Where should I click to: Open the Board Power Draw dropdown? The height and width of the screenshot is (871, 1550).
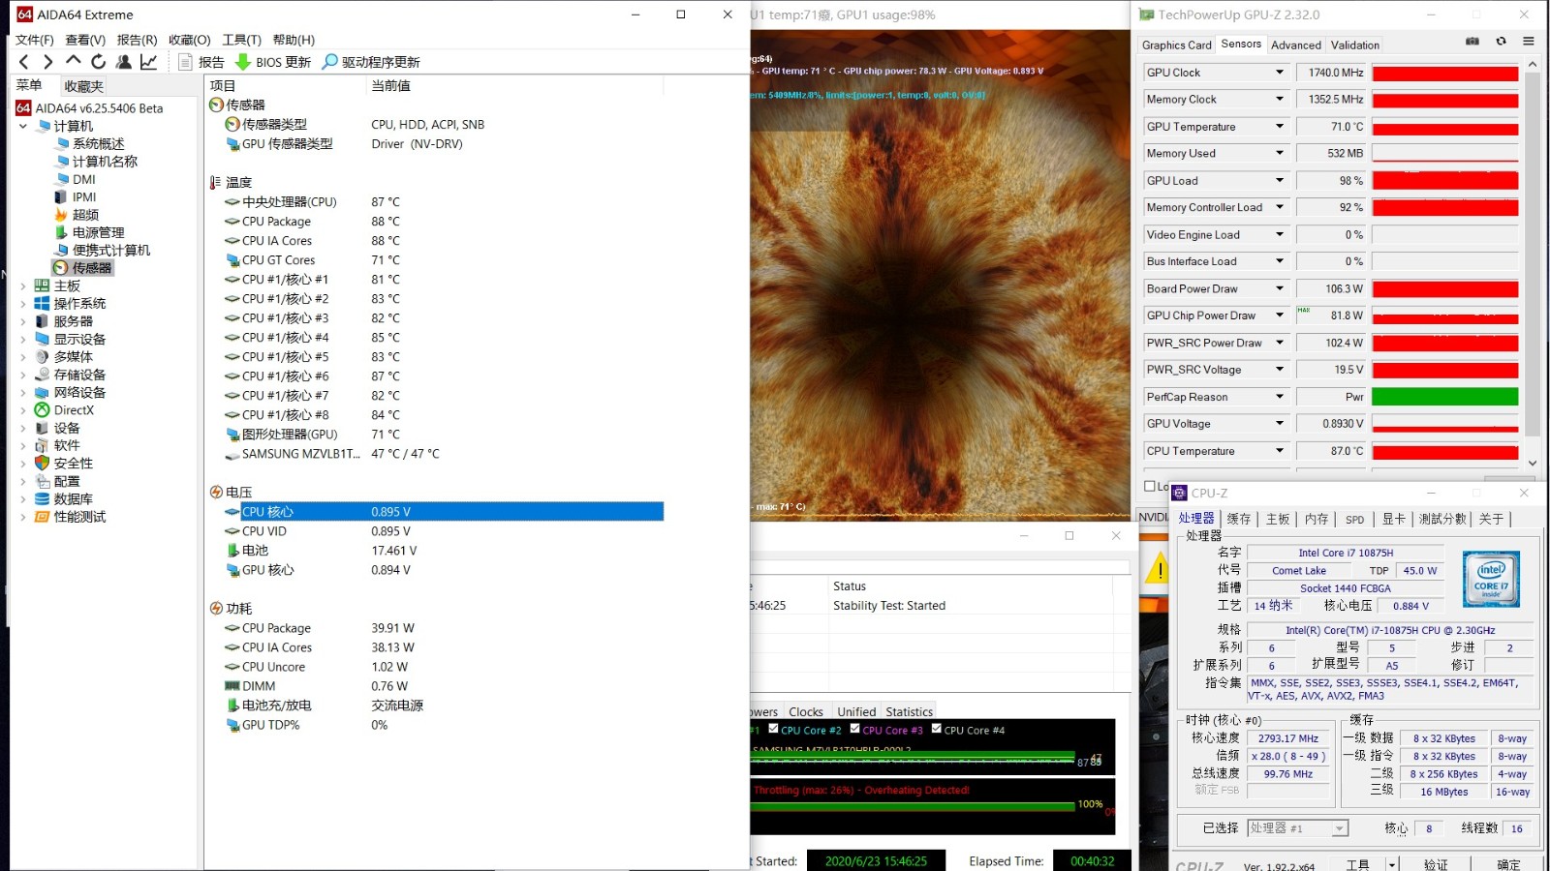tap(1279, 288)
